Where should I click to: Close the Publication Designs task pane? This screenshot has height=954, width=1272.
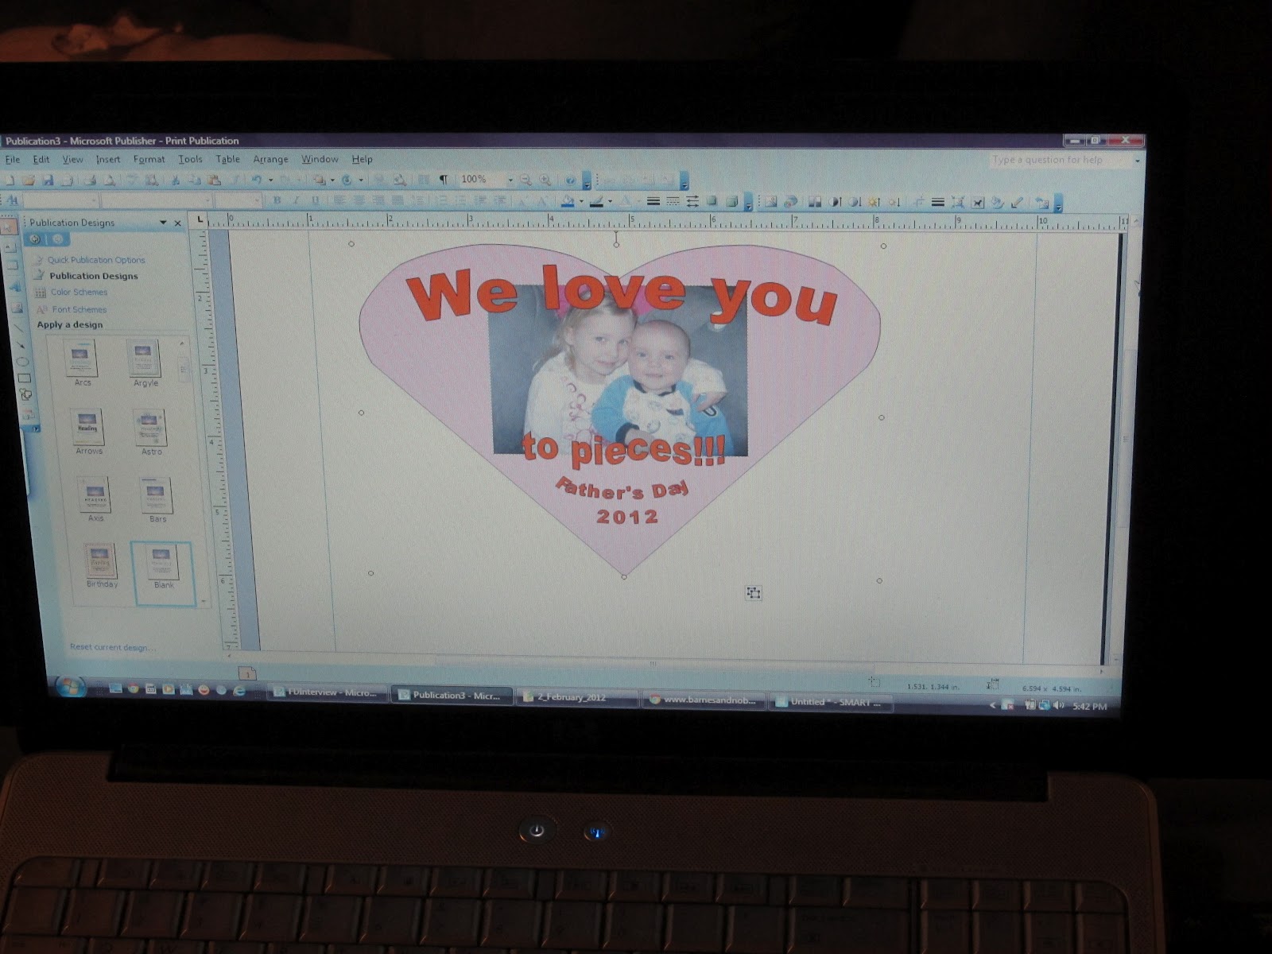click(178, 223)
